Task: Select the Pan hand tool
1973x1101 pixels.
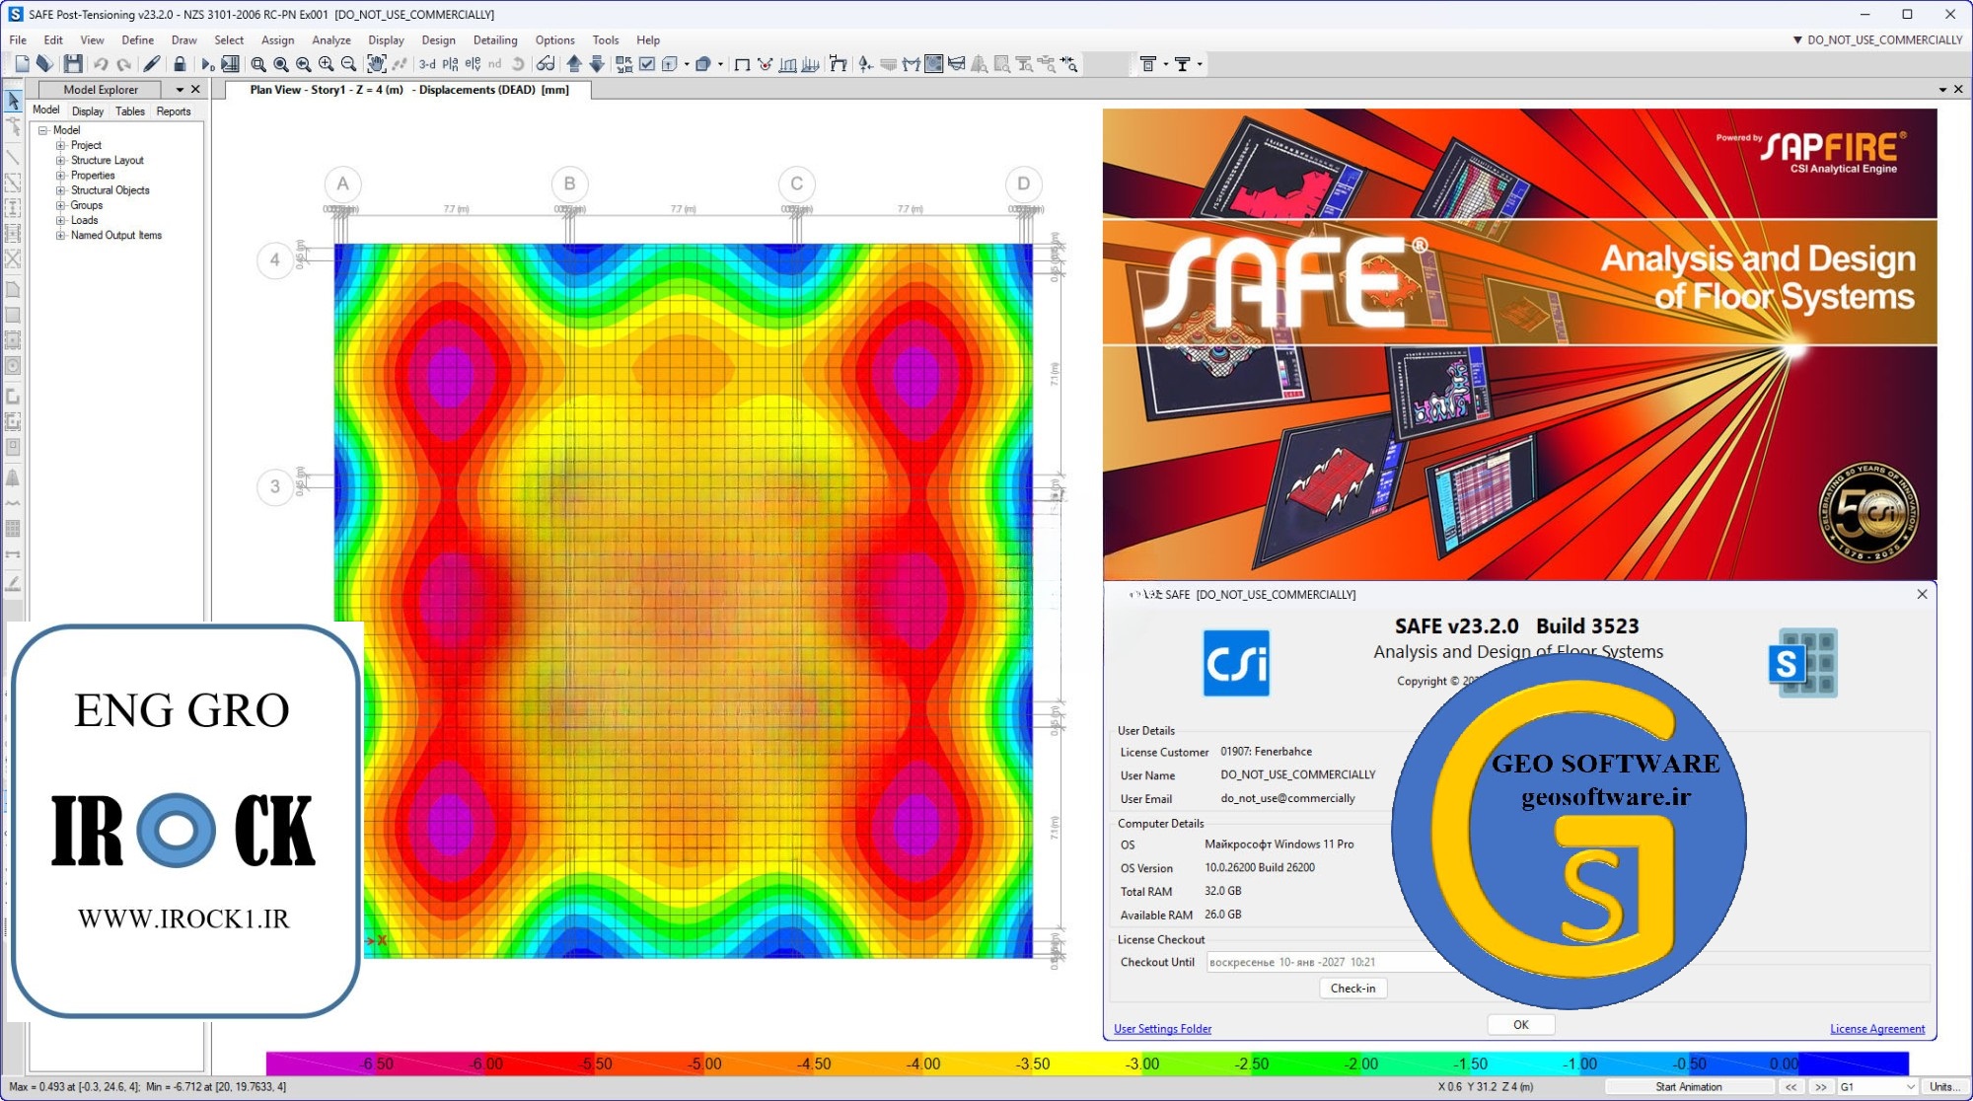Action: click(x=376, y=64)
